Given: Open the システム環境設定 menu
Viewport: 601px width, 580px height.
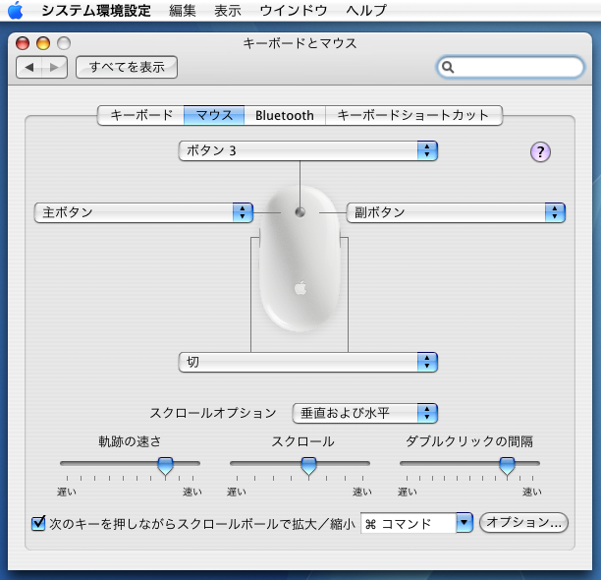Looking at the screenshot, I should coord(96,11).
